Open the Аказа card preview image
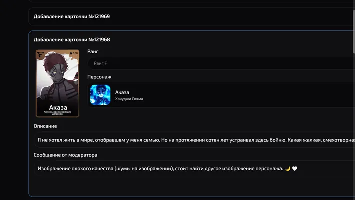The image size is (355, 200). coord(57,83)
